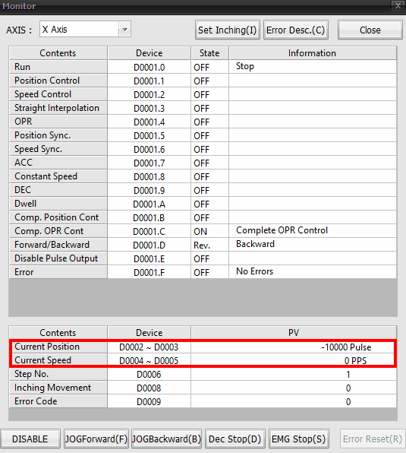Screen dimensions: 406x453
Task: Click the upper table State column header
Action: (x=209, y=53)
